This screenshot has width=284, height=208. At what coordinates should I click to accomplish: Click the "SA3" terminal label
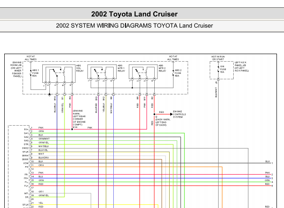coord(26,141)
